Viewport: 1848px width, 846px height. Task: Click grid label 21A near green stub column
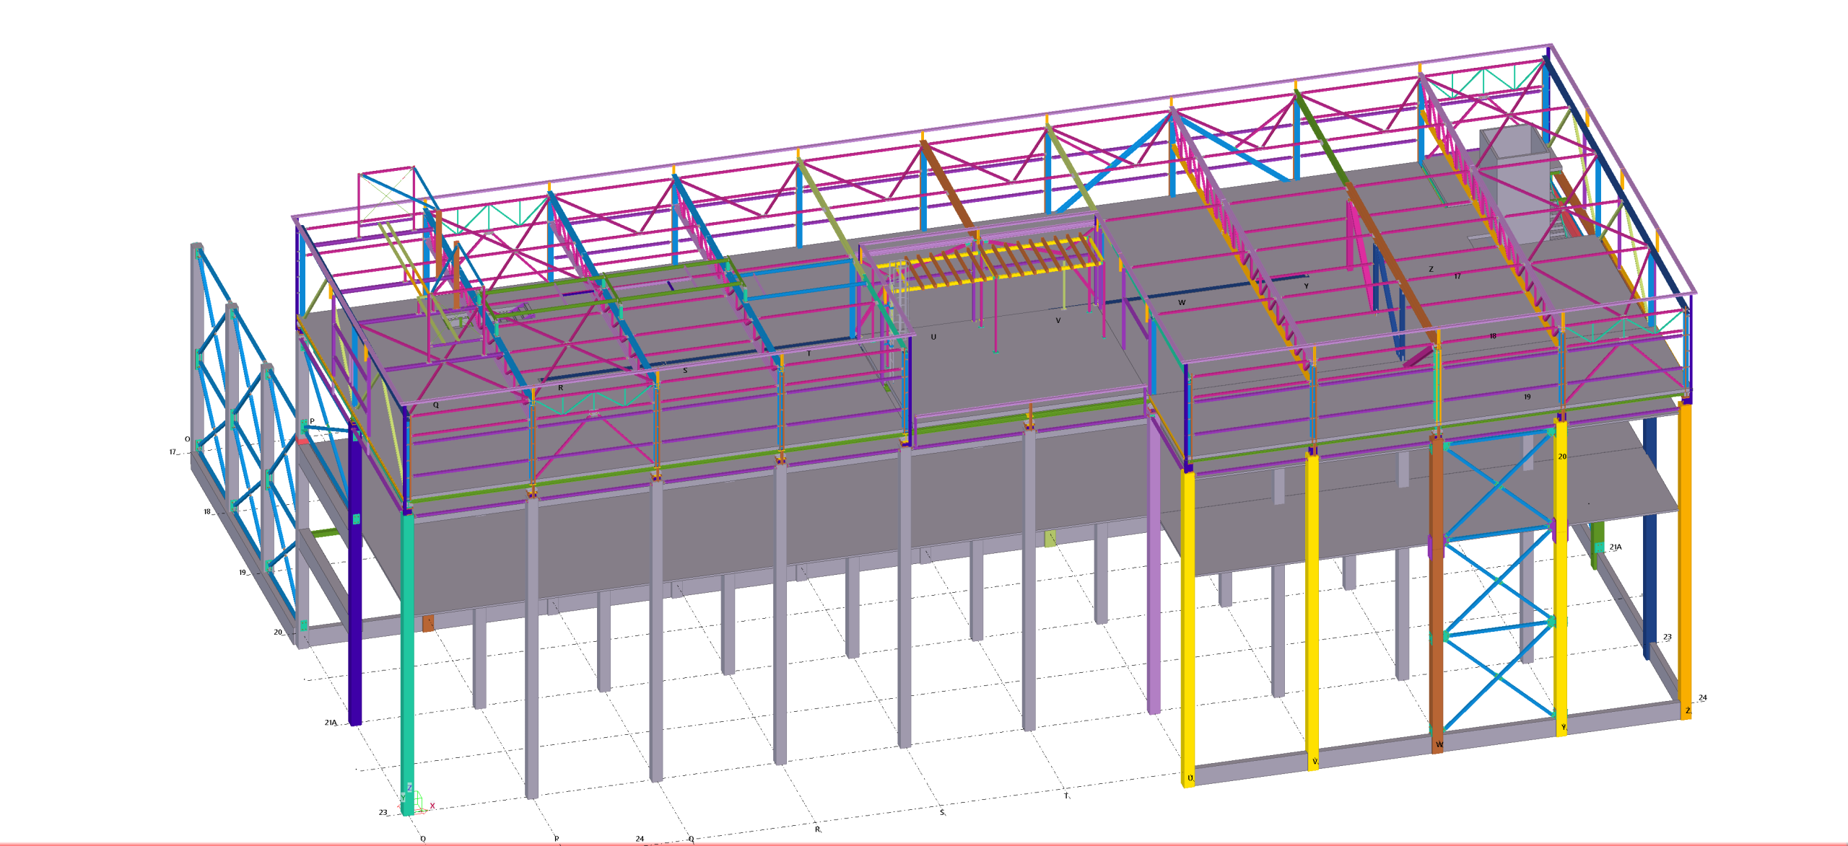click(1616, 547)
